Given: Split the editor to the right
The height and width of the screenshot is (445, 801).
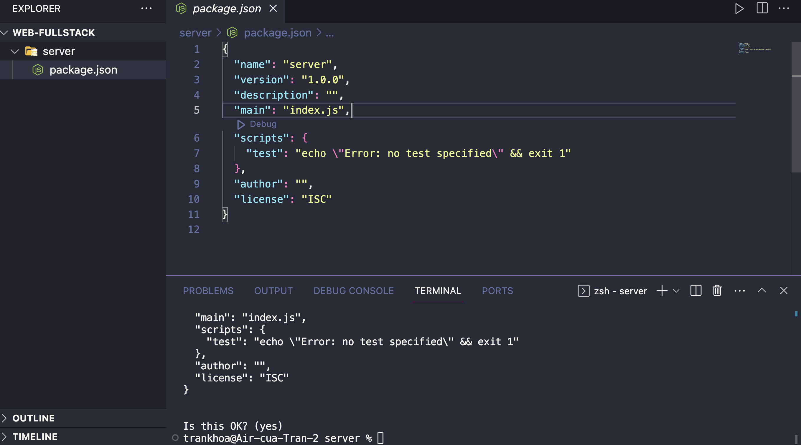Looking at the screenshot, I should click(762, 8).
